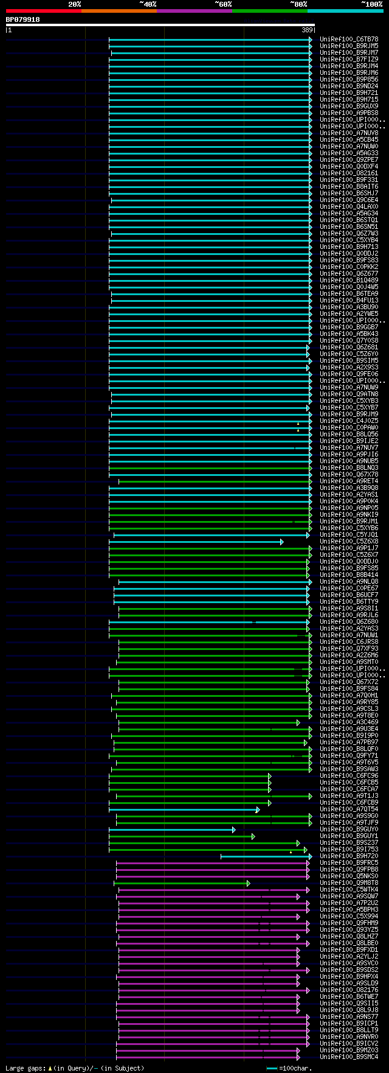Viewport: 389px width, 1073px height.
Task: Select label UniRef100_B9SMC4
Action: [x=349, y=1057]
